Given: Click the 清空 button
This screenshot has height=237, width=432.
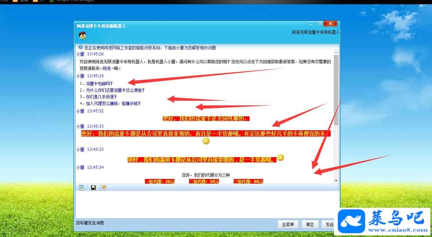Looking at the screenshot, I should coord(310,224).
